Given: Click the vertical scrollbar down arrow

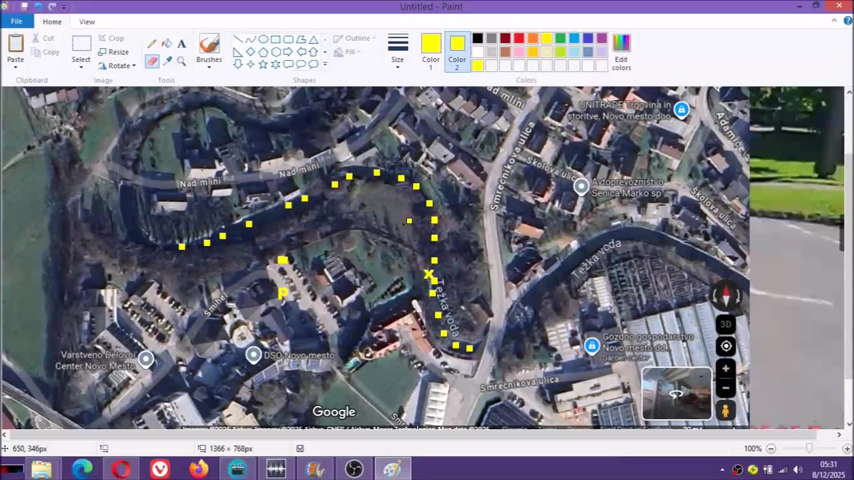Looking at the screenshot, I should tap(849, 424).
